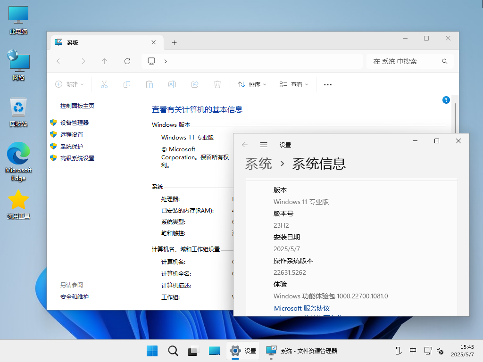
Task: Open the muted volume tray icon
Action: tap(441, 351)
